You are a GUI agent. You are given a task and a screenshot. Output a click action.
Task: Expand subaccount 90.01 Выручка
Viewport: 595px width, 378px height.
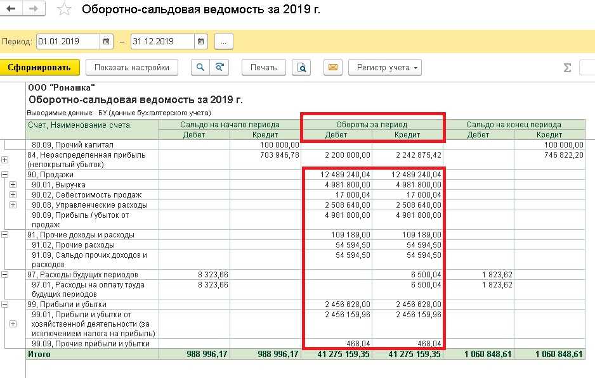point(13,185)
